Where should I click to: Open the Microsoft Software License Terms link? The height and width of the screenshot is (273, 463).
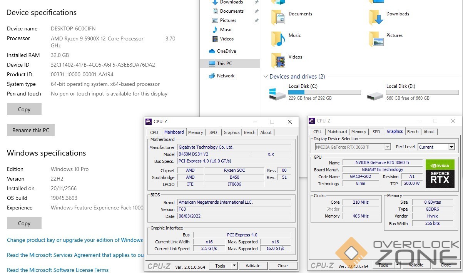pos(58,270)
